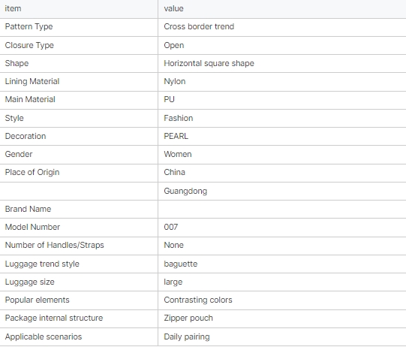The width and height of the screenshot is (406, 347).
Task: Click the 'Guangdong' value cell
Action: pos(282,191)
